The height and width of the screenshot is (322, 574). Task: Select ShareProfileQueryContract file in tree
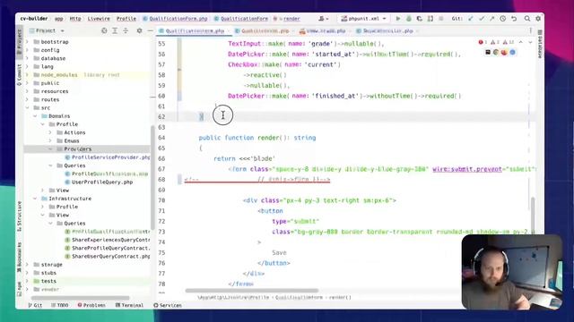click(108, 249)
